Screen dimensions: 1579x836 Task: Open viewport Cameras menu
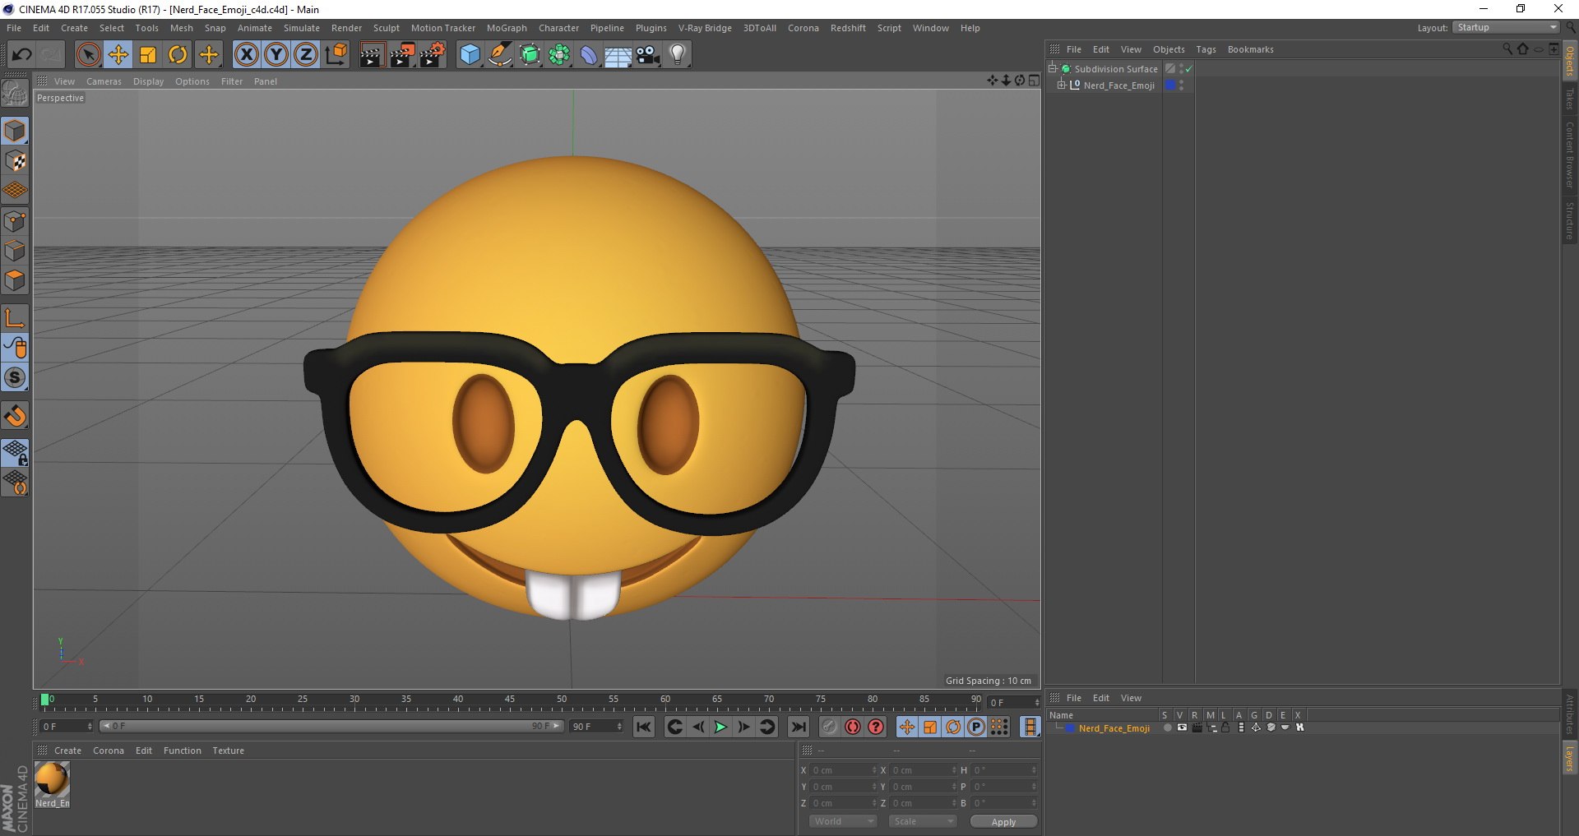tap(104, 81)
